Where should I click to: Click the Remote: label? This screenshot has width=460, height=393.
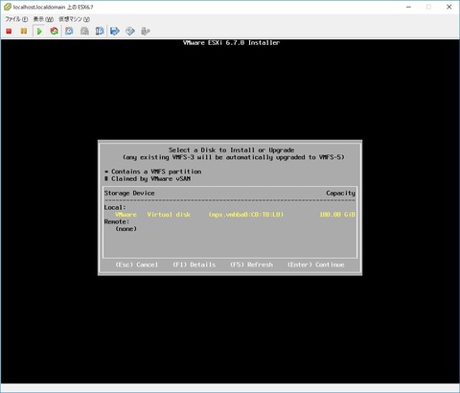pyautogui.click(x=117, y=221)
